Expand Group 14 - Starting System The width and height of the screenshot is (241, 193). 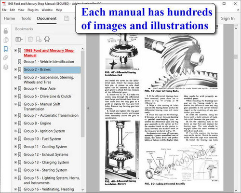pyautogui.click(x=15, y=170)
